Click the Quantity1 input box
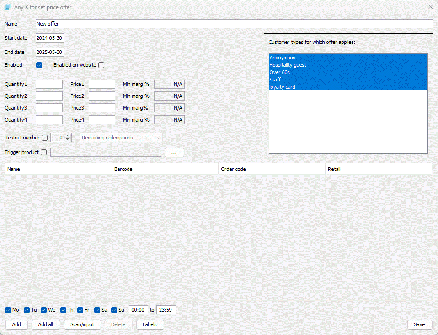438x335 pixels. point(49,84)
